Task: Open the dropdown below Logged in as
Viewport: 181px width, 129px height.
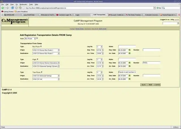Action: click(x=171, y=23)
